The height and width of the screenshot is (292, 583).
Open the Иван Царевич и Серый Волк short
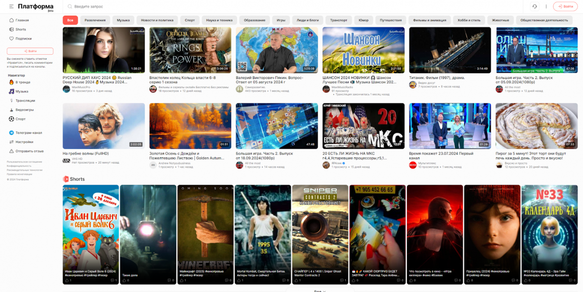(x=90, y=235)
